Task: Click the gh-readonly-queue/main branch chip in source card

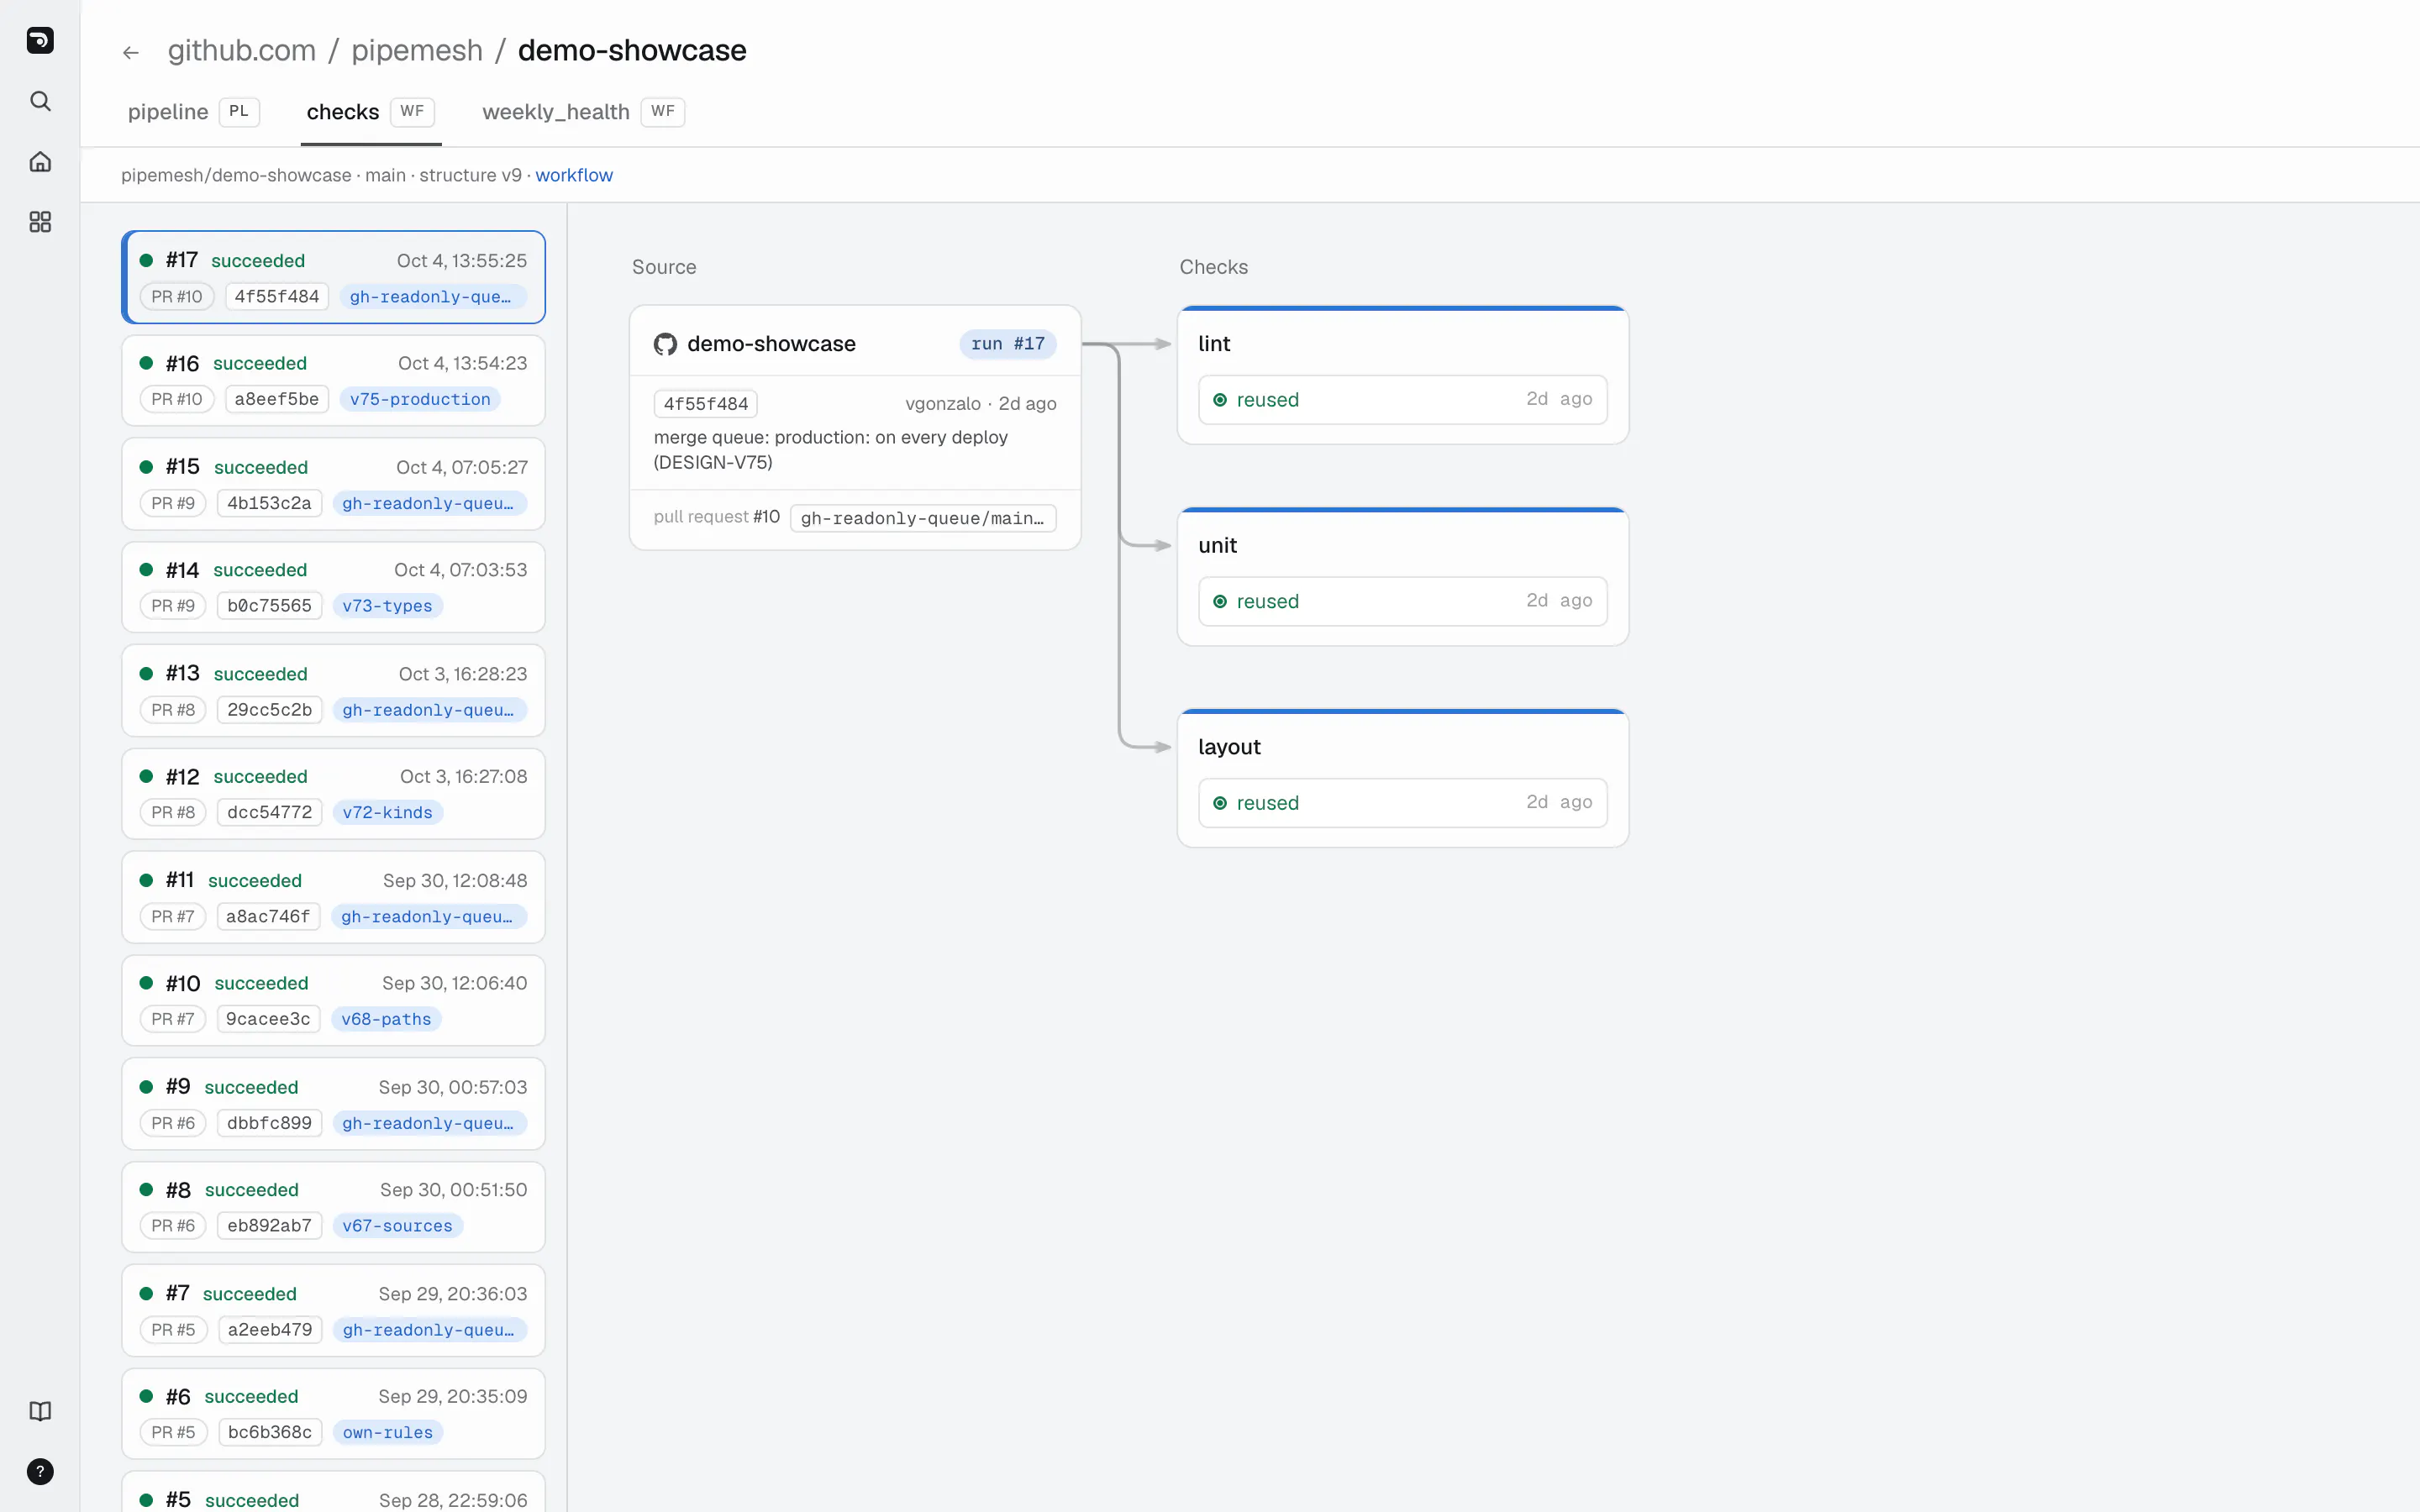Action: (923, 518)
